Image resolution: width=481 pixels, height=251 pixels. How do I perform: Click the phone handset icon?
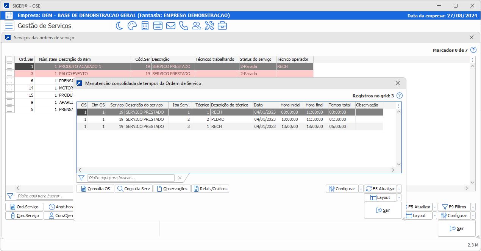pos(183,26)
